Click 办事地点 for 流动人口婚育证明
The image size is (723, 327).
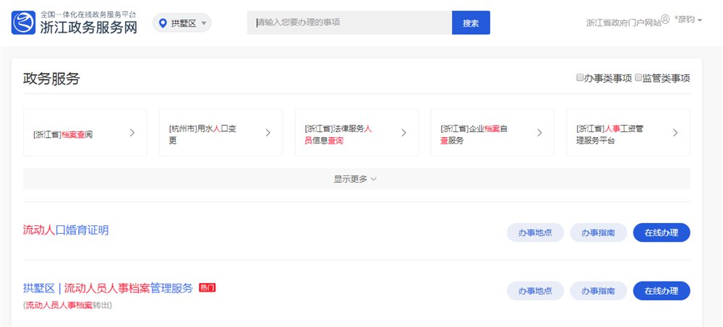(535, 232)
